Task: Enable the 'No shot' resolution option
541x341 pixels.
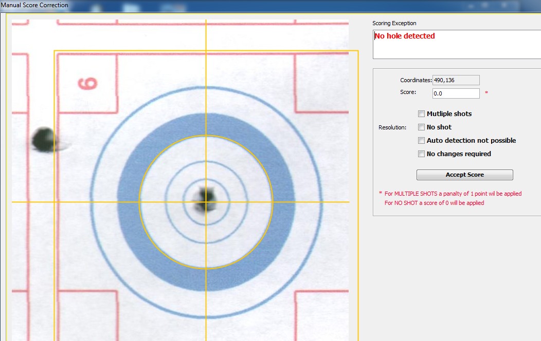Action: (422, 127)
